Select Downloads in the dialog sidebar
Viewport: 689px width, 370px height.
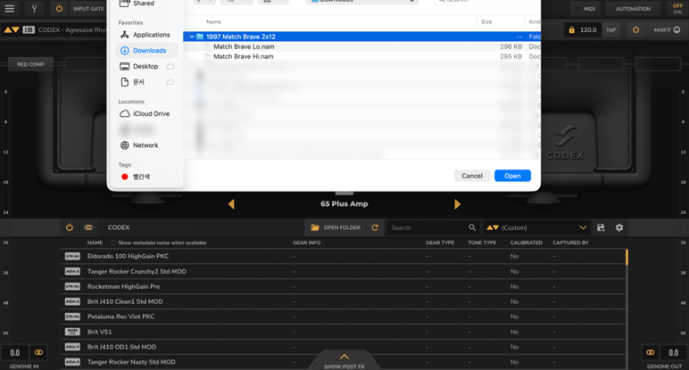point(146,51)
